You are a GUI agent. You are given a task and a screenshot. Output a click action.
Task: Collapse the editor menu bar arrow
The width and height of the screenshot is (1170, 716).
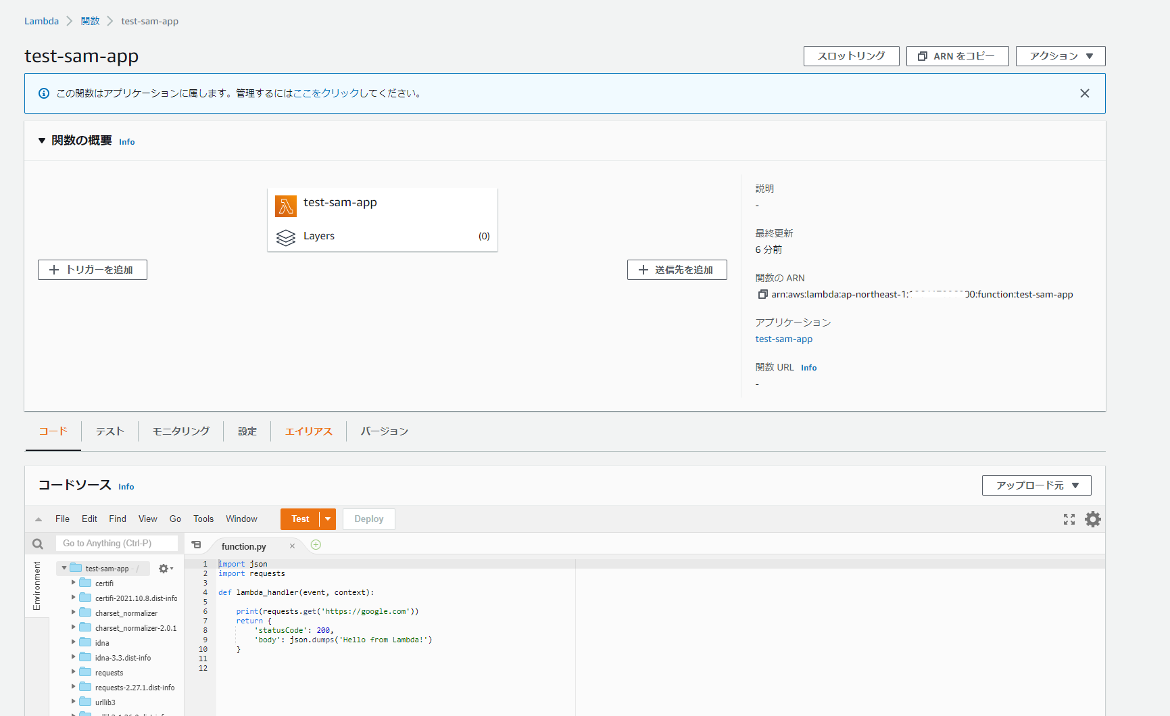39,519
